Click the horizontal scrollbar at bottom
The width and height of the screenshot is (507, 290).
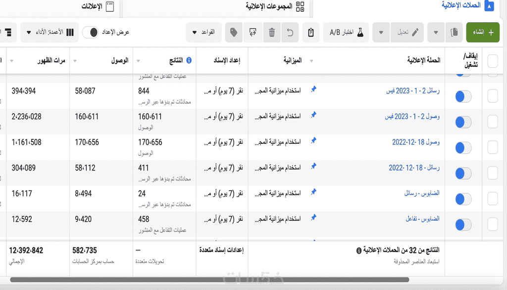pos(209,280)
